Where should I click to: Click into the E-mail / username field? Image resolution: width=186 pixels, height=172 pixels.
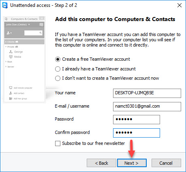[x=147, y=106]
